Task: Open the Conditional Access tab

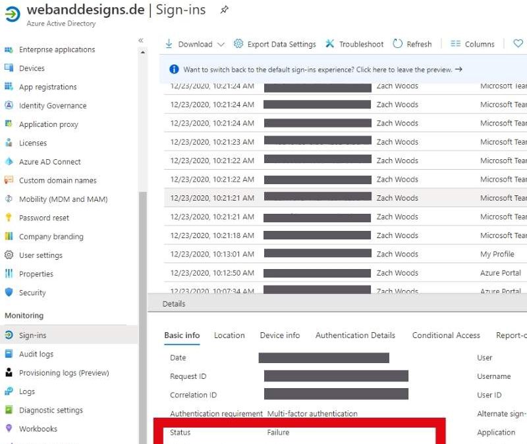Action: tap(446, 335)
